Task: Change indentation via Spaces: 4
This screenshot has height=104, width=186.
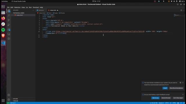Action: tap(161, 103)
